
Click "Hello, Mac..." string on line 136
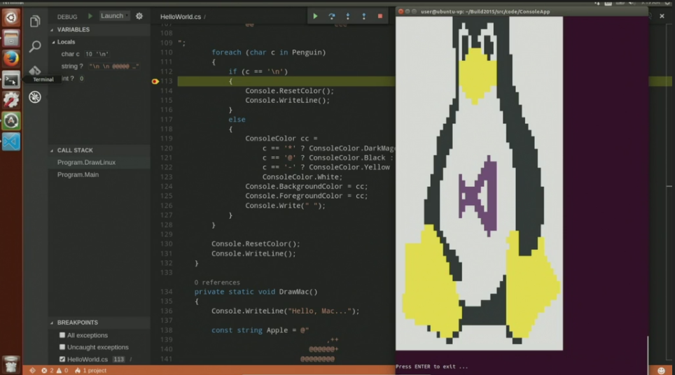320,311
